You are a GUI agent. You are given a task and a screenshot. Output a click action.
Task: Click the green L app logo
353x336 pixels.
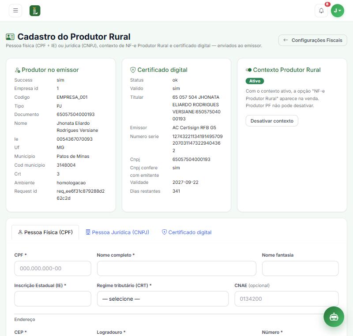click(x=35, y=11)
